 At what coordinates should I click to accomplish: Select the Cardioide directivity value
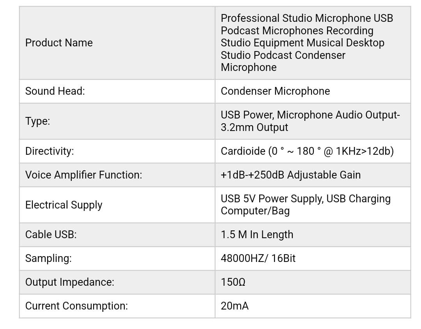pos(307,151)
